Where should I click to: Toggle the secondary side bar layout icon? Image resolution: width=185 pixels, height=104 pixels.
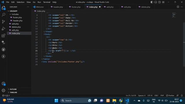pyautogui.click(x=159, y=2)
